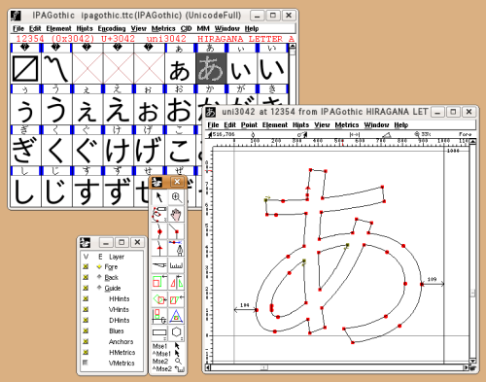Select the hand Scroll tool
The width and height of the screenshot is (486, 382).
177,214
